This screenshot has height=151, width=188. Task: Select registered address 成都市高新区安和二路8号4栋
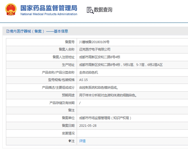(100, 57)
